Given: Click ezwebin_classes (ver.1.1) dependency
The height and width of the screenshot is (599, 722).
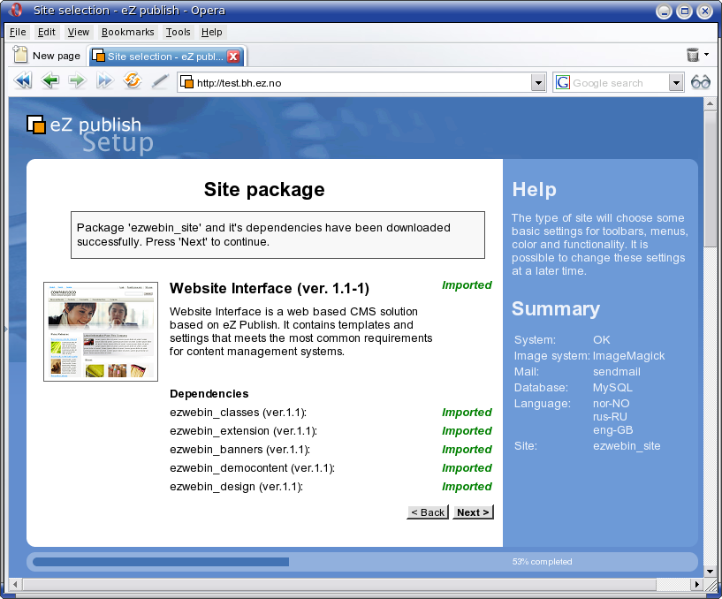Looking at the screenshot, I should (x=238, y=412).
